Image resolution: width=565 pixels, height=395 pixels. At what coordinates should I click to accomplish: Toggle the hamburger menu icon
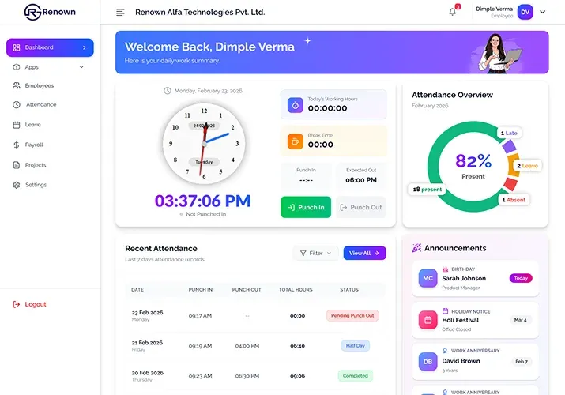120,12
